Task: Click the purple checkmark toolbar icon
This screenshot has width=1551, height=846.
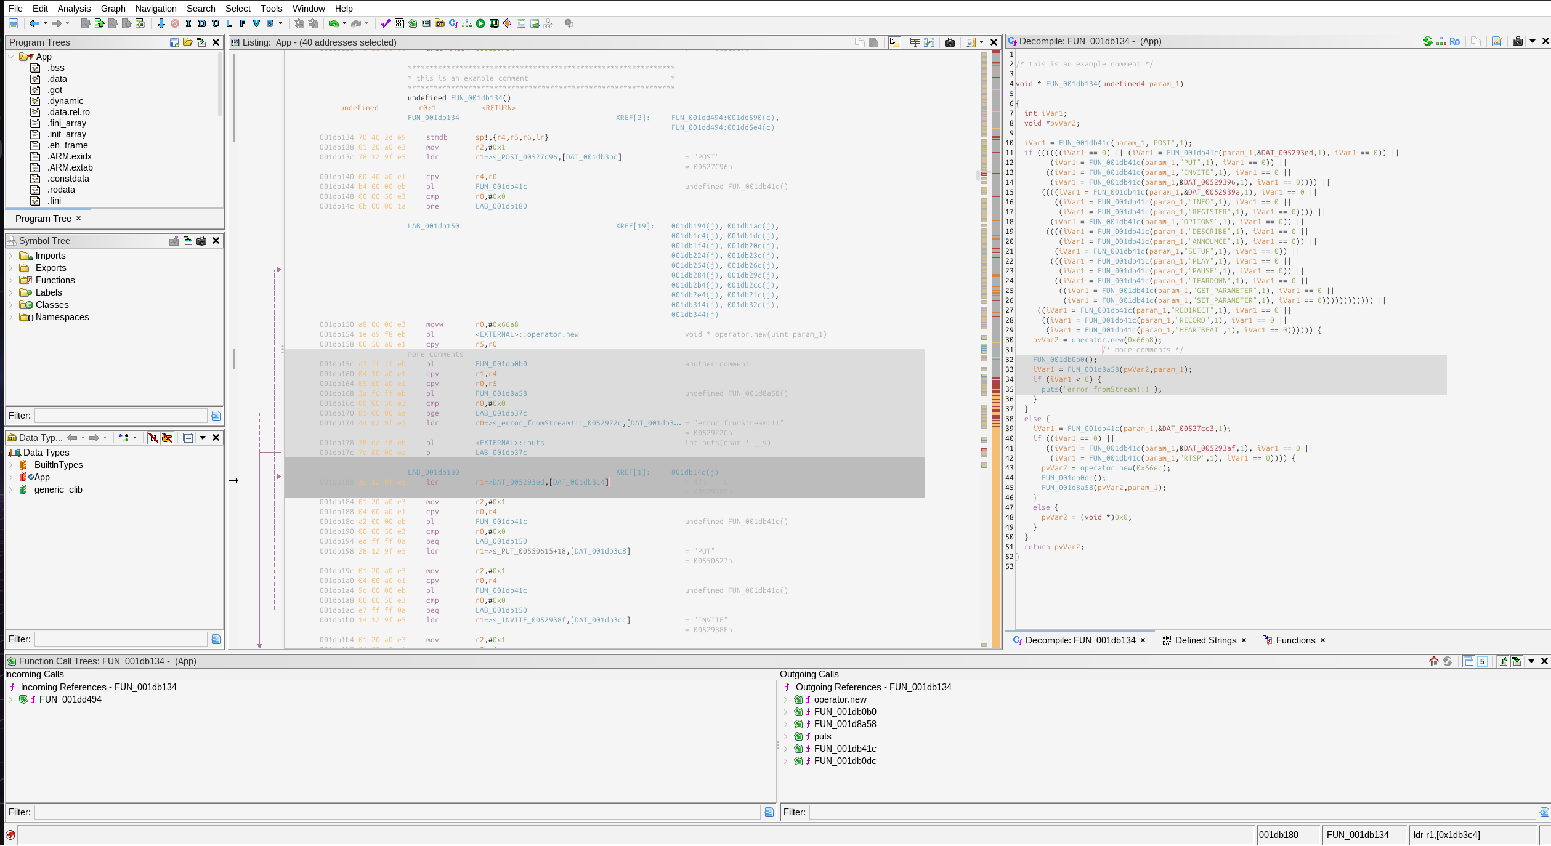Action: pyautogui.click(x=386, y=23)
